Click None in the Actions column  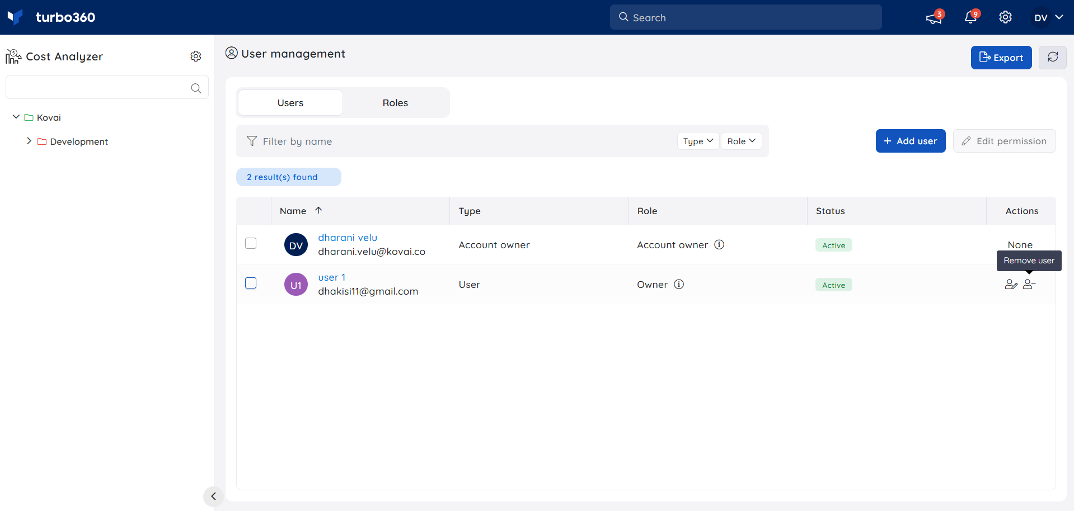pos(1020,245)
